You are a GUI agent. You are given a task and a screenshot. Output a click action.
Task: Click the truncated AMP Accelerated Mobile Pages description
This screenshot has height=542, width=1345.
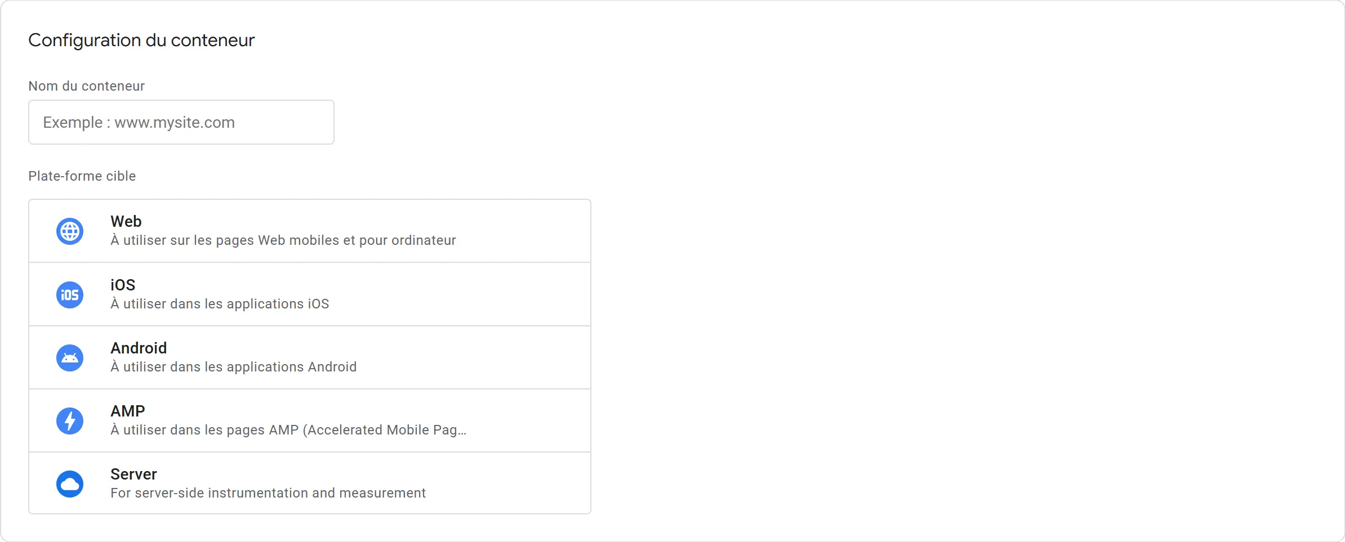tap(288, 430)
